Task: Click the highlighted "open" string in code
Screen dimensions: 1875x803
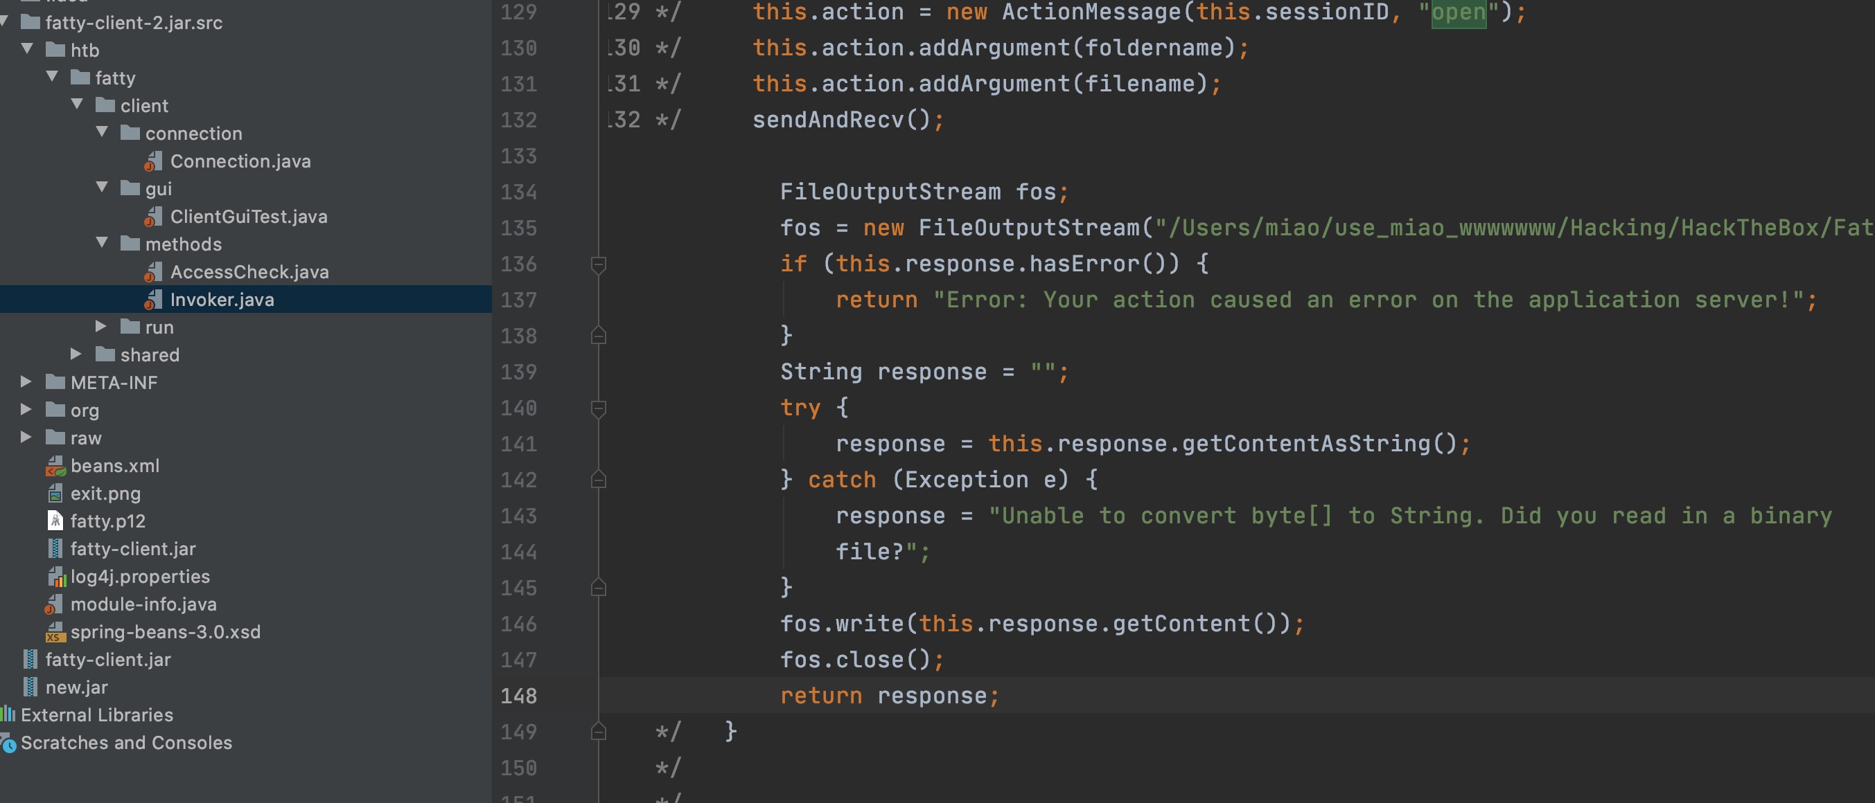Action: pos(1458,12)
